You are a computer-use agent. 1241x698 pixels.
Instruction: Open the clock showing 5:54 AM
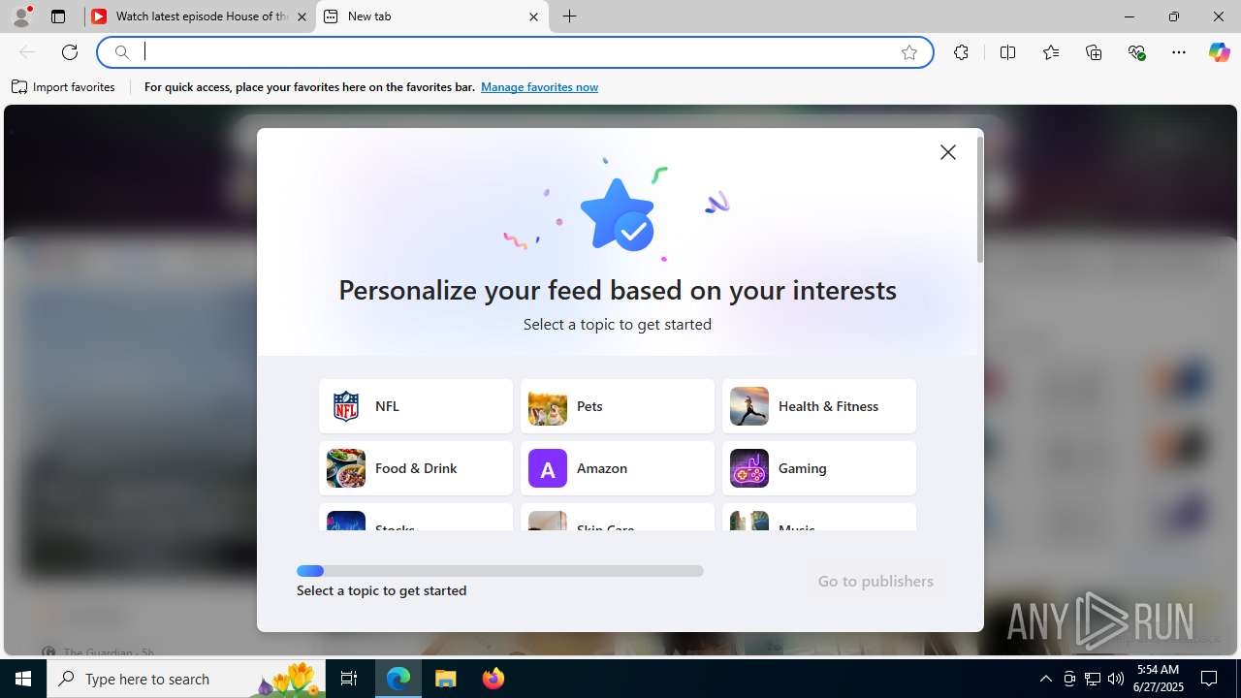tap(1158, 679)
